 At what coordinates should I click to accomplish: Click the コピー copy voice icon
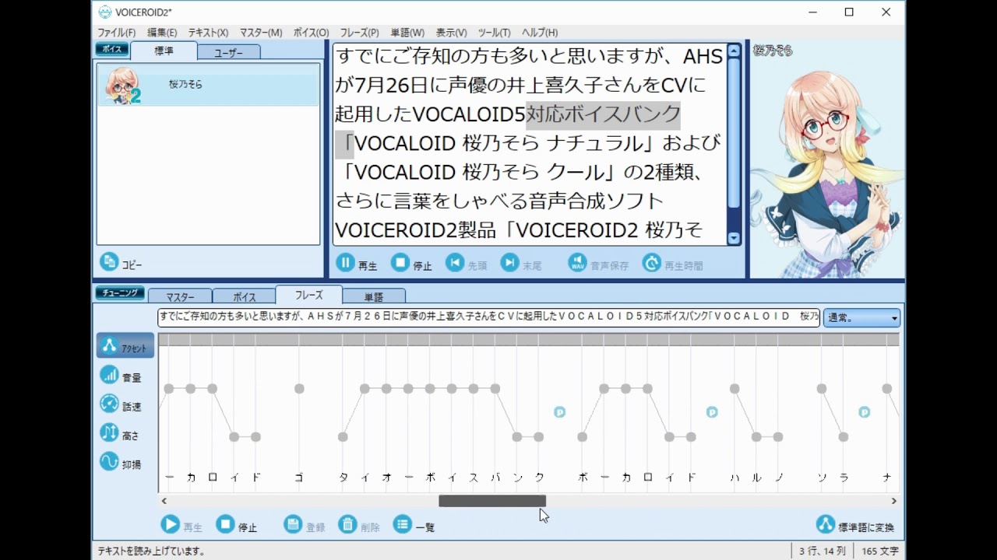(x=109, y=262)
